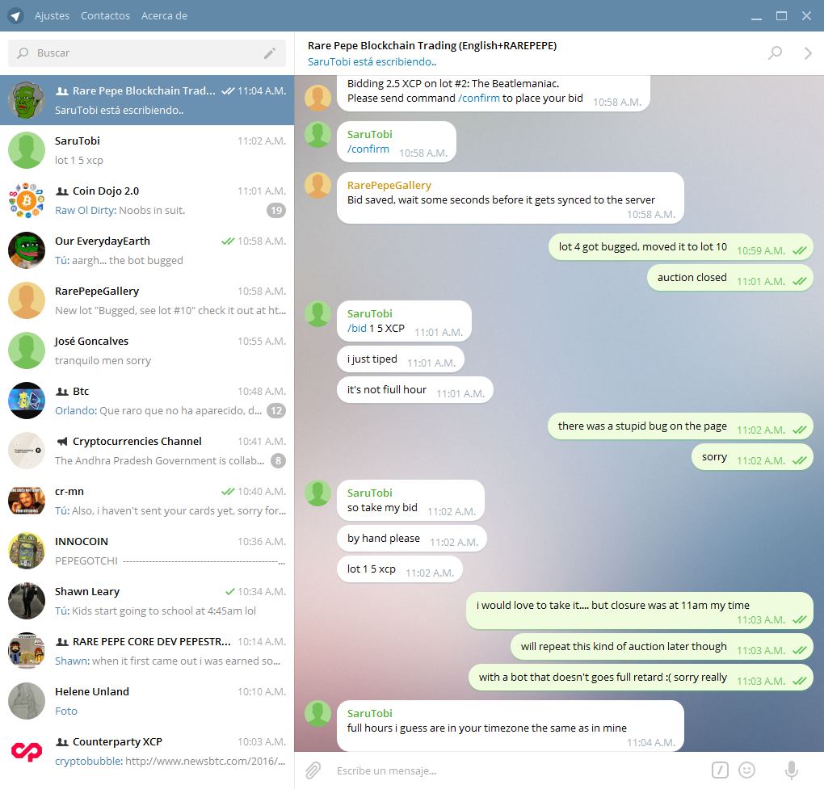
Task: Attach a file with the paperclip icon
Action: coord(313,770)
